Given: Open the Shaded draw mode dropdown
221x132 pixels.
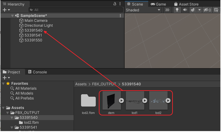Looking at the screenshot, I should (x=143, y=10).
